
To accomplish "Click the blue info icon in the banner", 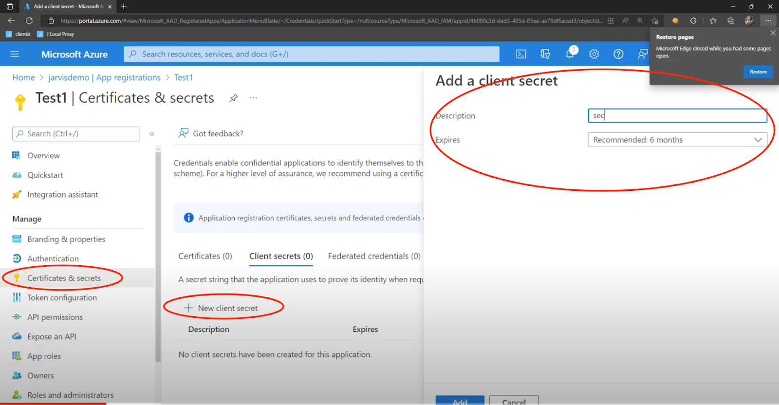I will (188, 218).
